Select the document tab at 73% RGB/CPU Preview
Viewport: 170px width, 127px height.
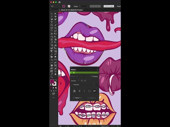[x=72, y=10]
